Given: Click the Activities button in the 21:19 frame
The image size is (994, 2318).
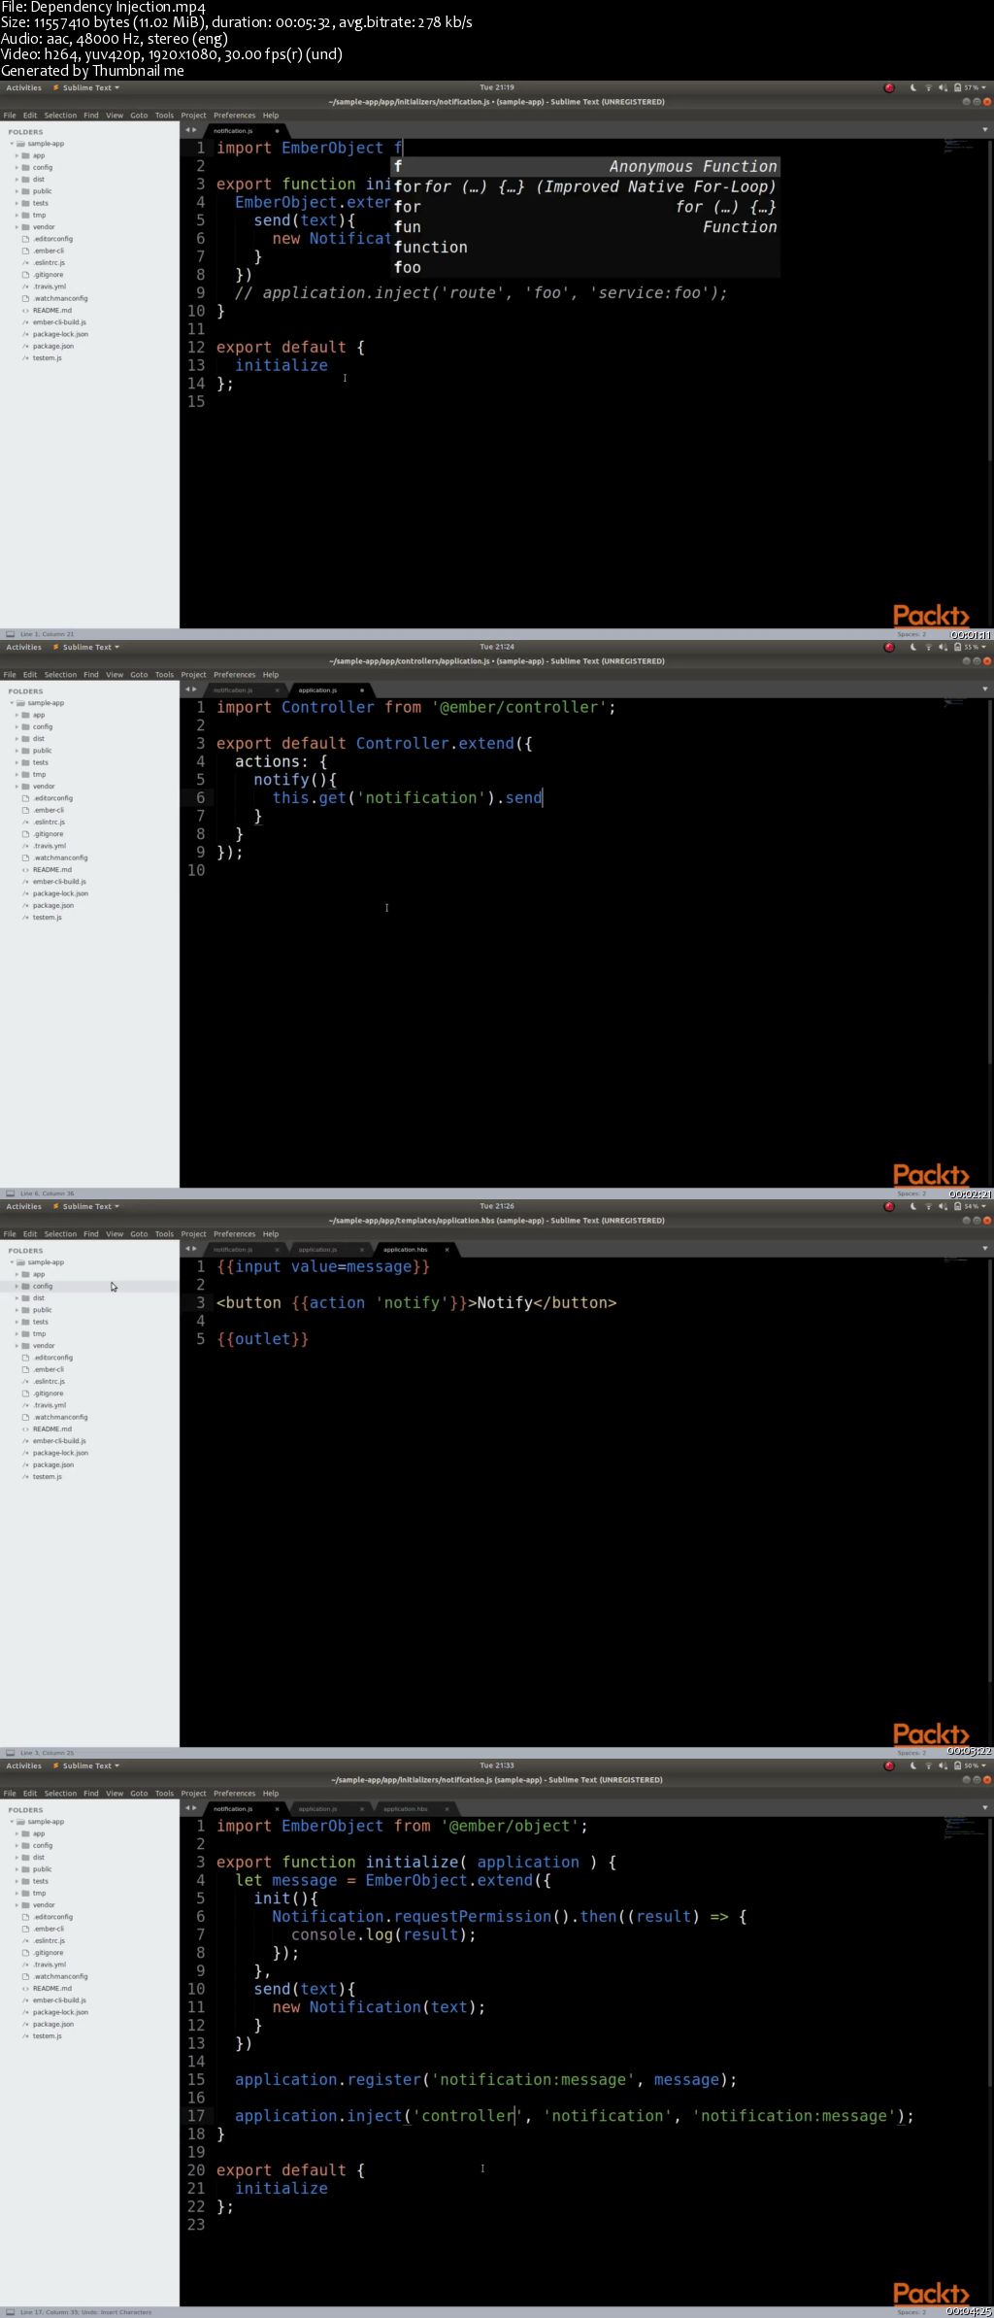Looking at the screenshot, I should [x=23, y=87].
